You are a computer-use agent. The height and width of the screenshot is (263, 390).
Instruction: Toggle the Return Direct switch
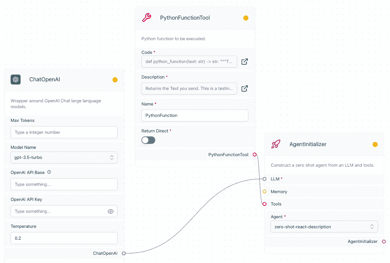click(148, 140)
